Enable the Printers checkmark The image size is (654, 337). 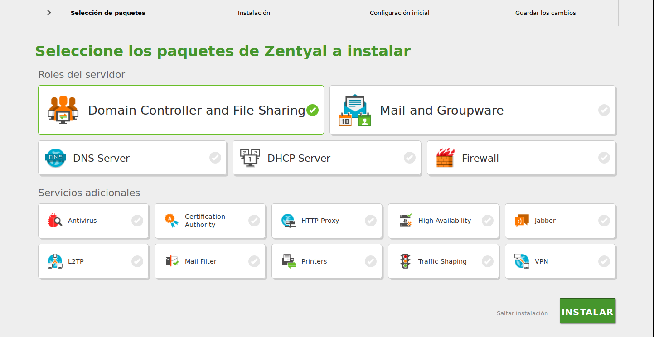pos(371,261)
